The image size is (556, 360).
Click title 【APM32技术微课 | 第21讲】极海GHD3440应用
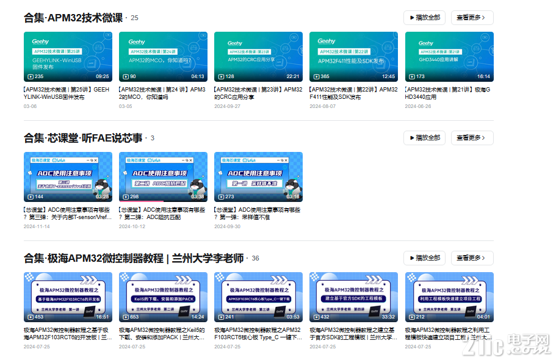[x=448, y=93]
